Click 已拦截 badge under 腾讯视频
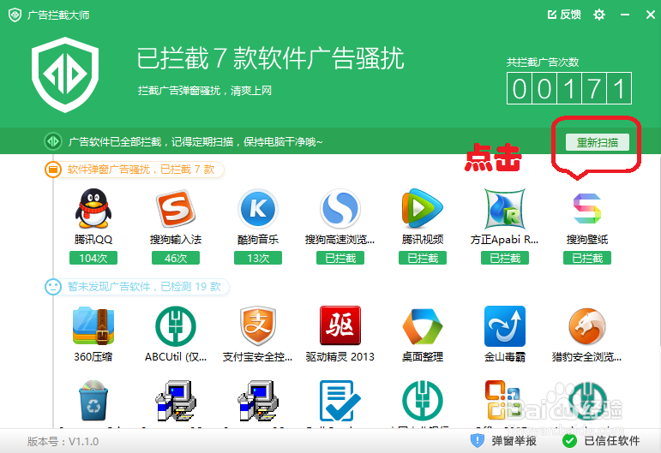661x453 pixels. [423, 258]
